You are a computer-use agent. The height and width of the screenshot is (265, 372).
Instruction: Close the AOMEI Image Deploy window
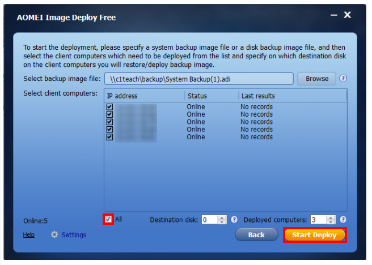[x=347, y=15]
